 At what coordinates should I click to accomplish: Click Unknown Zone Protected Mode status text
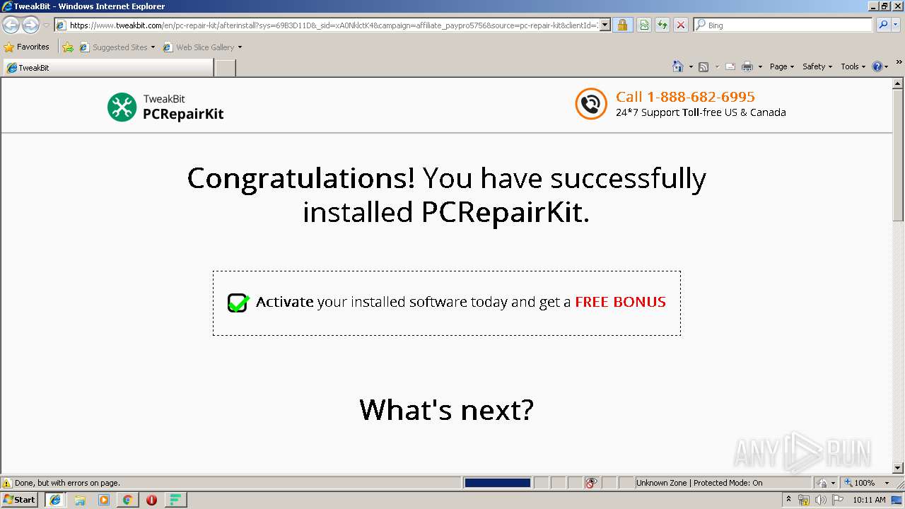click(x=699, y=483)
